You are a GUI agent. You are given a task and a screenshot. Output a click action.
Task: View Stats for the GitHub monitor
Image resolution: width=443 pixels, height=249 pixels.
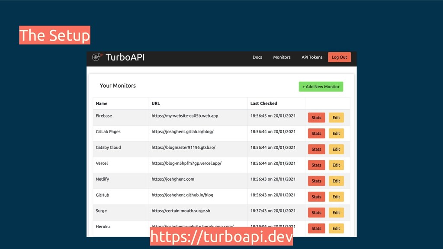click(316, 197)
